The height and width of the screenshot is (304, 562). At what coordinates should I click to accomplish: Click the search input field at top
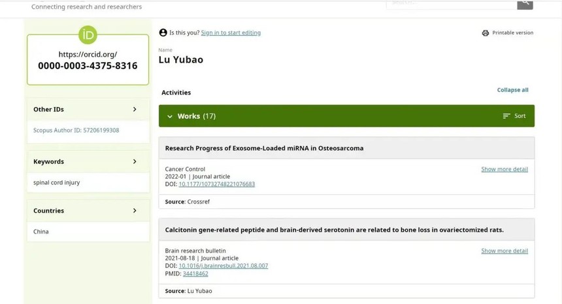(x=452, y=4)
